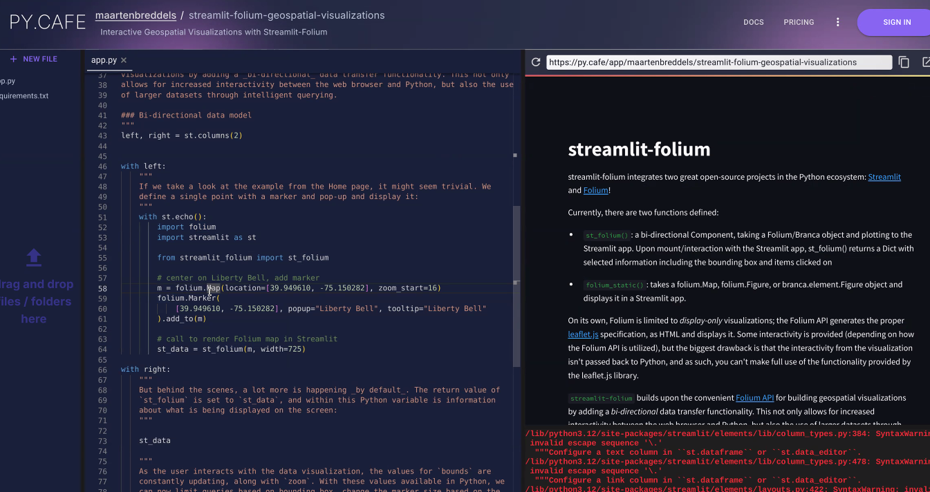The height and width of the screenshot is (492, 930).
Task: Open the streamlit-folium-geospatial-visualizations project title
Action: pyautogui.click(x=287, y=15)
